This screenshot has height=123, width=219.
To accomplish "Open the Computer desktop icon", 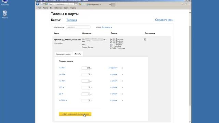I will point(5,2).
